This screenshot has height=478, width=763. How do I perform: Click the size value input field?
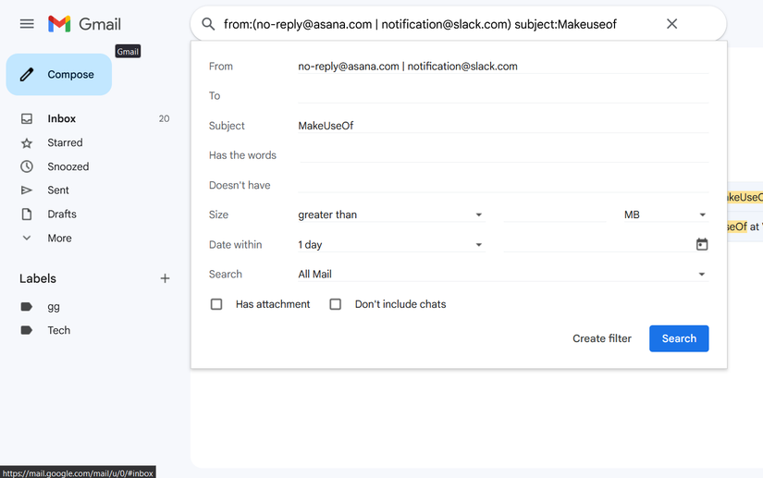555,214
